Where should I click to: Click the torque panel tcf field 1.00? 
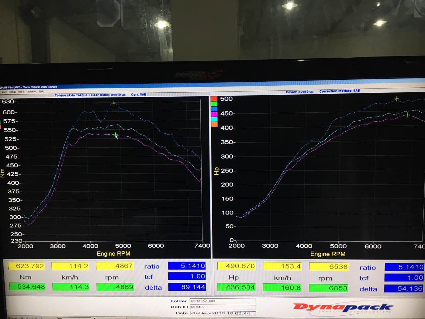(x=187, y=276)
